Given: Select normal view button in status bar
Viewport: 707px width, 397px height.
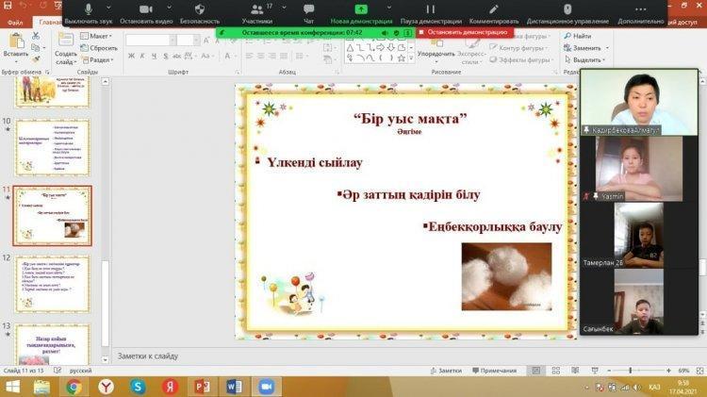Looking at the screenshot, I should point(535,371).
